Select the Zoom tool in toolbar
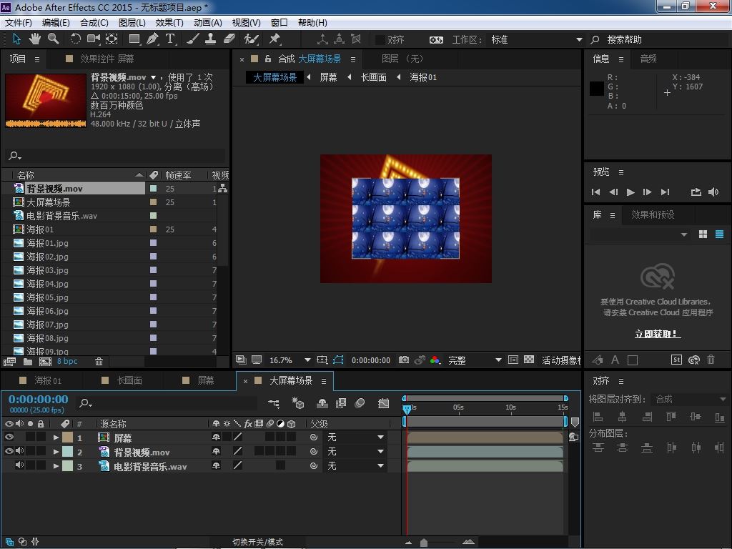The width and height of the screenshot is (732, 549). point(53,39)
